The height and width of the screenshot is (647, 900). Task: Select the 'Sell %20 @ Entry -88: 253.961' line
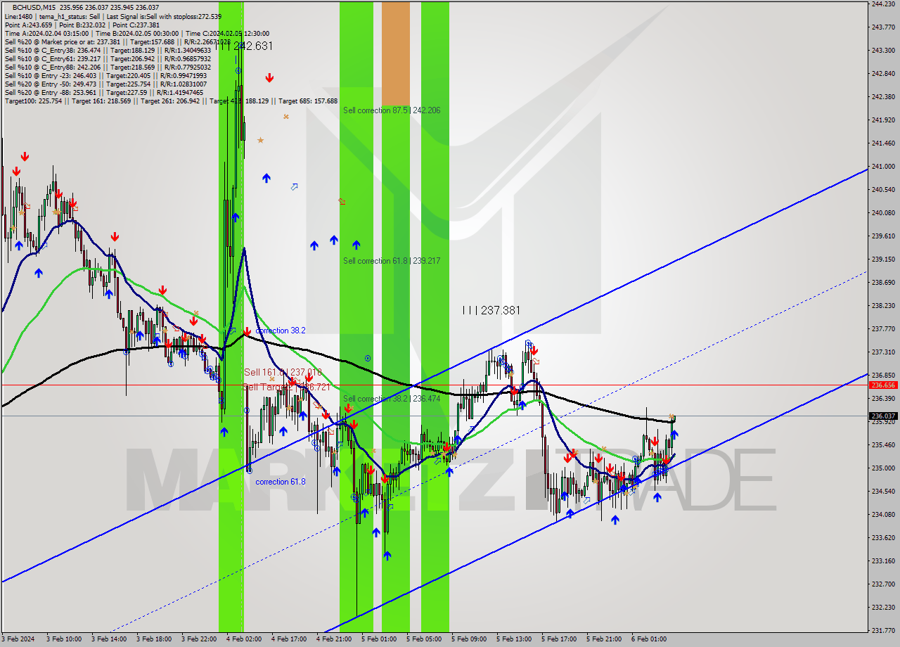[104, 92]
